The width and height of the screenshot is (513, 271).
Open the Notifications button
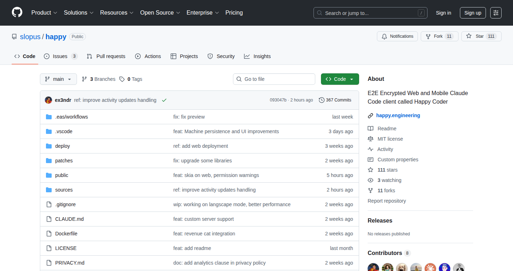[397, 36]
